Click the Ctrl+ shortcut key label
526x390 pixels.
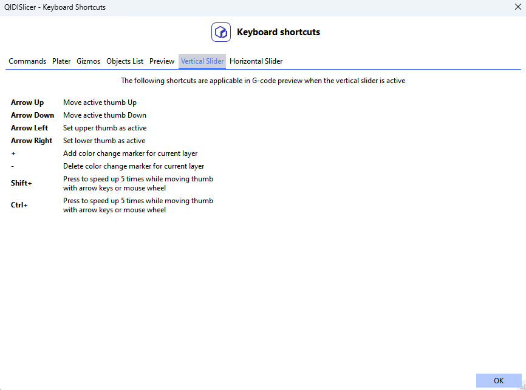coord(19,205)
